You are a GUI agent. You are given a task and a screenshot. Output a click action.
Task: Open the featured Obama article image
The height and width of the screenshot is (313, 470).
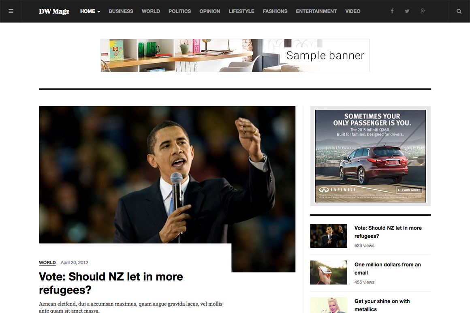167,175
